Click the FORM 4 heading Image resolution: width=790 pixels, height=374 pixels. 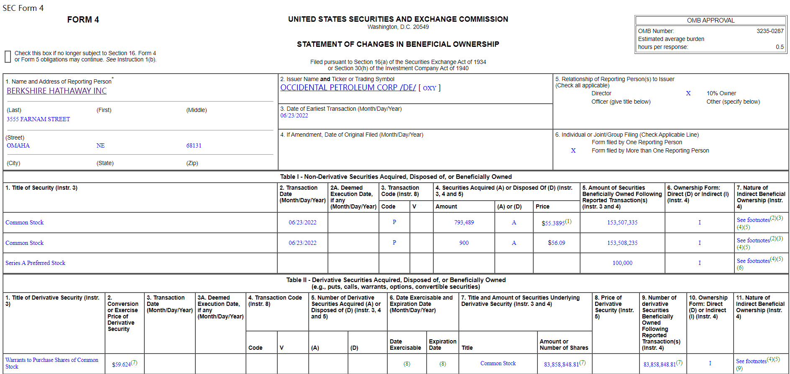[83, 20]
